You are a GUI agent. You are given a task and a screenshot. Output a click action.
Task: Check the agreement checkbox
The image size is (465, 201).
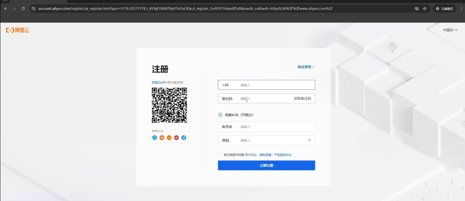coord(220,155)
